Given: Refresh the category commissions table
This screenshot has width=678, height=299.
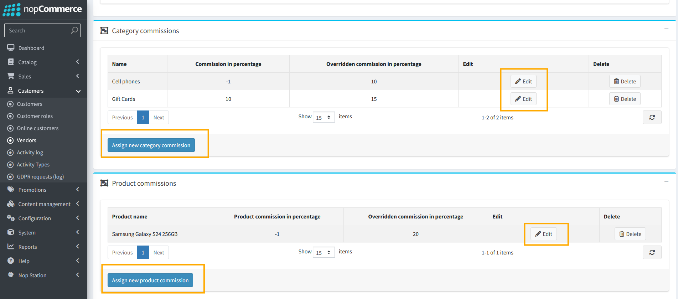Looking at the screenshot, I should pyautogui.click(x=652, y=117).
